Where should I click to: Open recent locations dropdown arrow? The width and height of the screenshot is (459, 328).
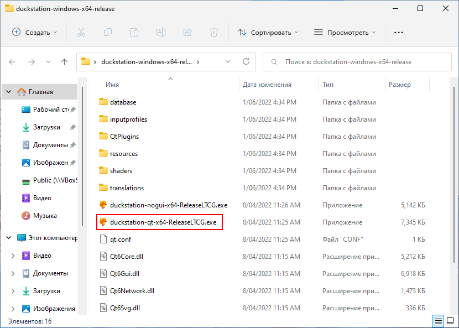(x=48, y=62)
